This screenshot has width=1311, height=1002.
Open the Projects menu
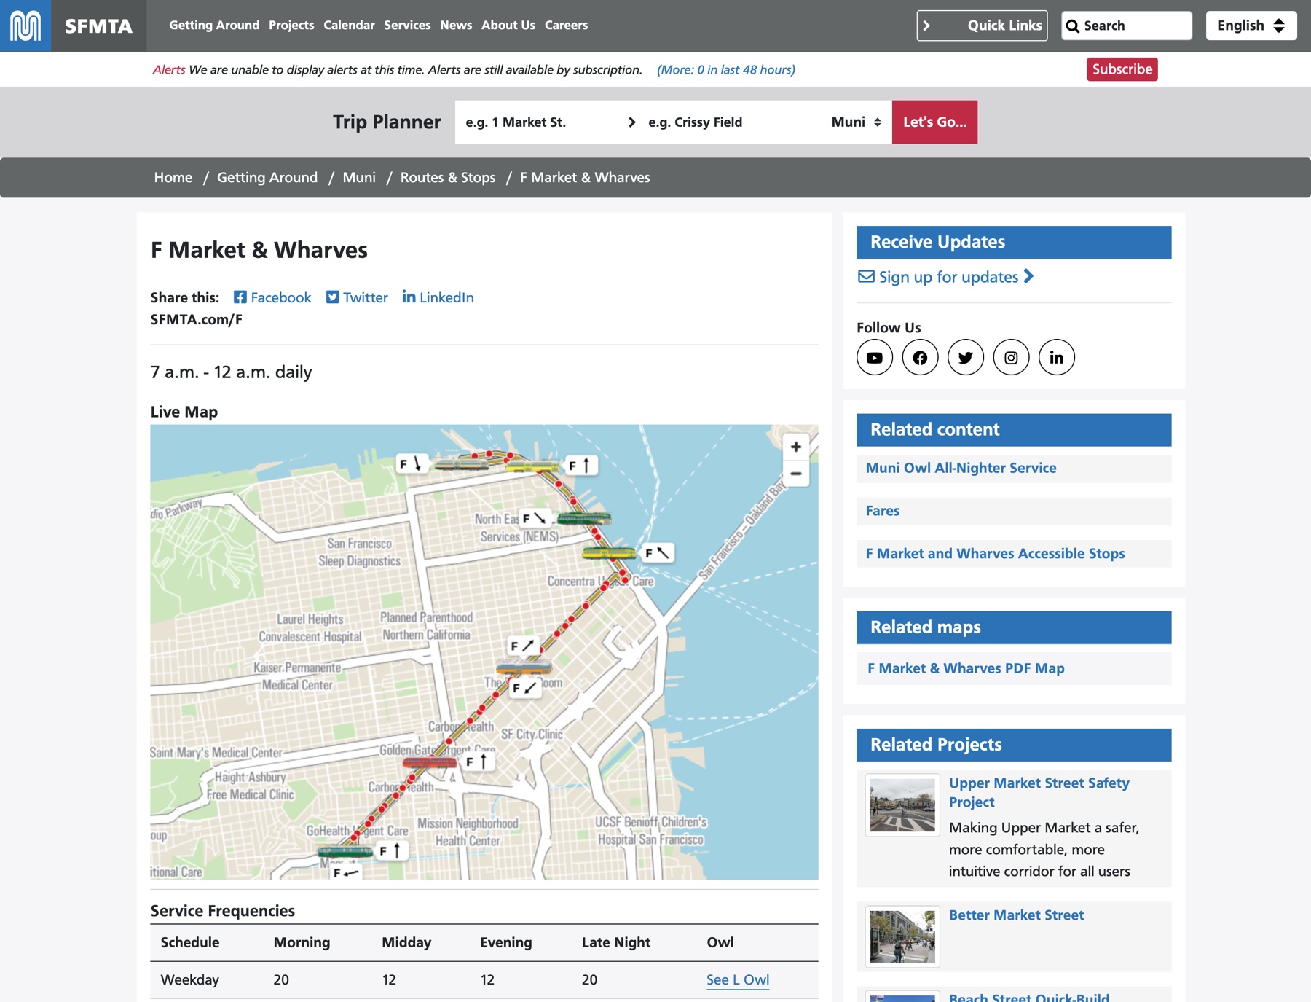tap(291, 26)
